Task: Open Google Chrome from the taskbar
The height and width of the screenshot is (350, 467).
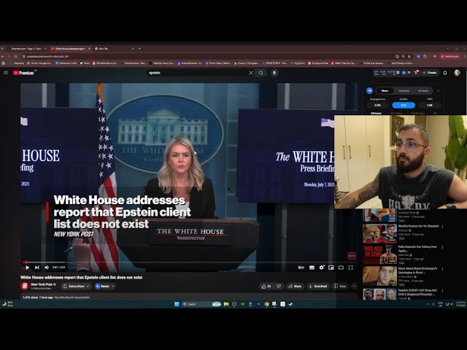Action: tap(266, 304)
